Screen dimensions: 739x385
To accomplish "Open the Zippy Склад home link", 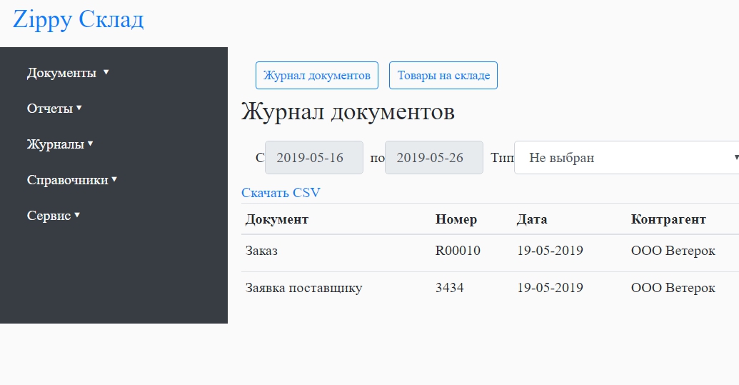I will (78, 19).
